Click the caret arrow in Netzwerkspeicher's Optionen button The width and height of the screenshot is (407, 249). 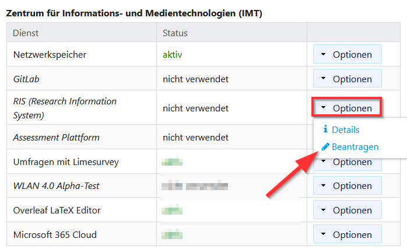click(x=324, y=55)
